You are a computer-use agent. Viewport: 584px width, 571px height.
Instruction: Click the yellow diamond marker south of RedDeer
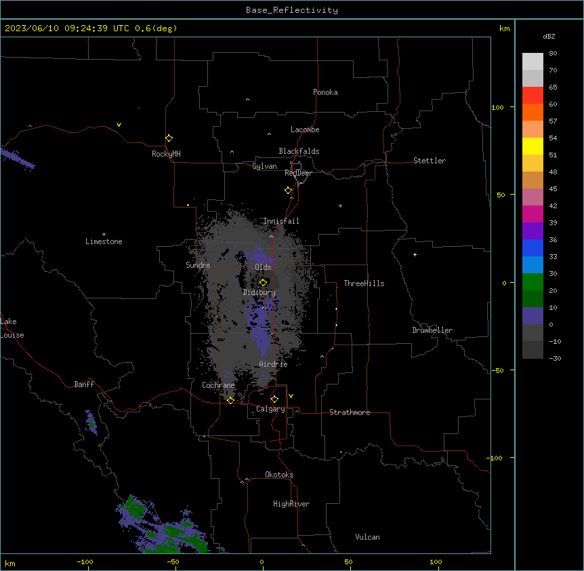coord(289,191)
